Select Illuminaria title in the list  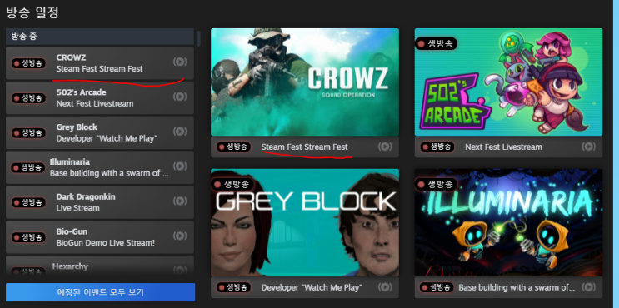point(70,161)
